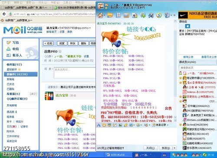Open the home icon dropdown arrow

tap(104, 15)
